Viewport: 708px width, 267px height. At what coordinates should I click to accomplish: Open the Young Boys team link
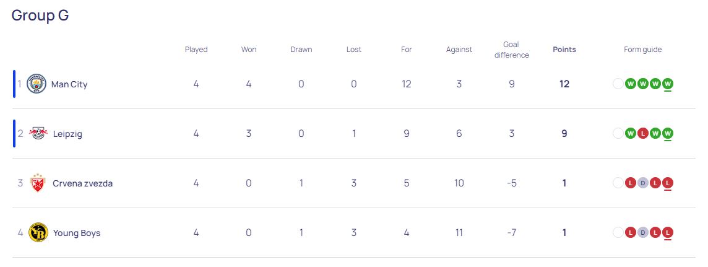[77, 233]
